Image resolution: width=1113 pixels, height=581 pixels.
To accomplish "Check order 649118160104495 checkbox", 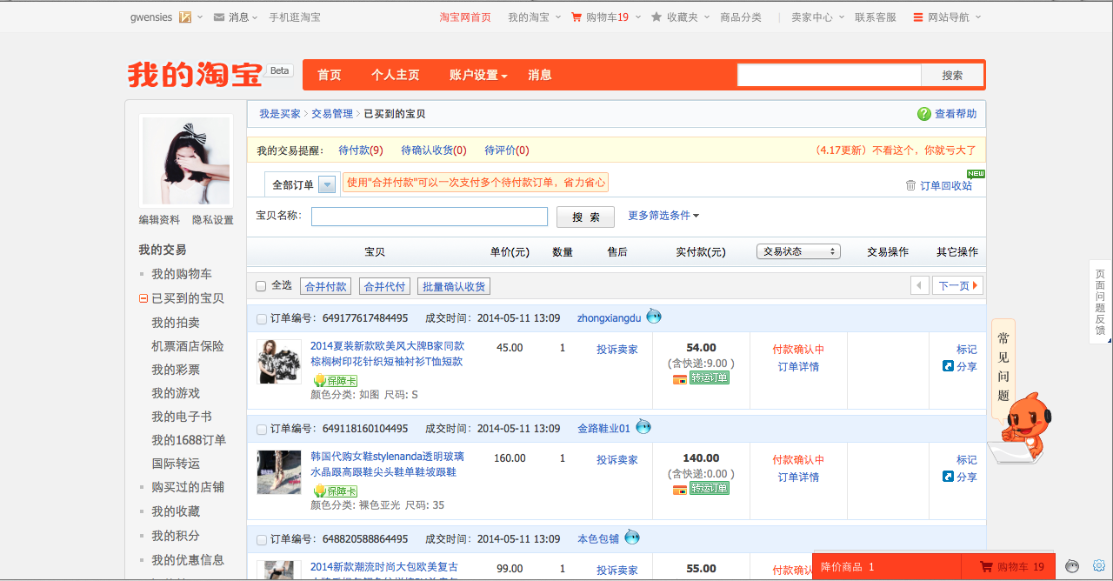I will point(262,430).
